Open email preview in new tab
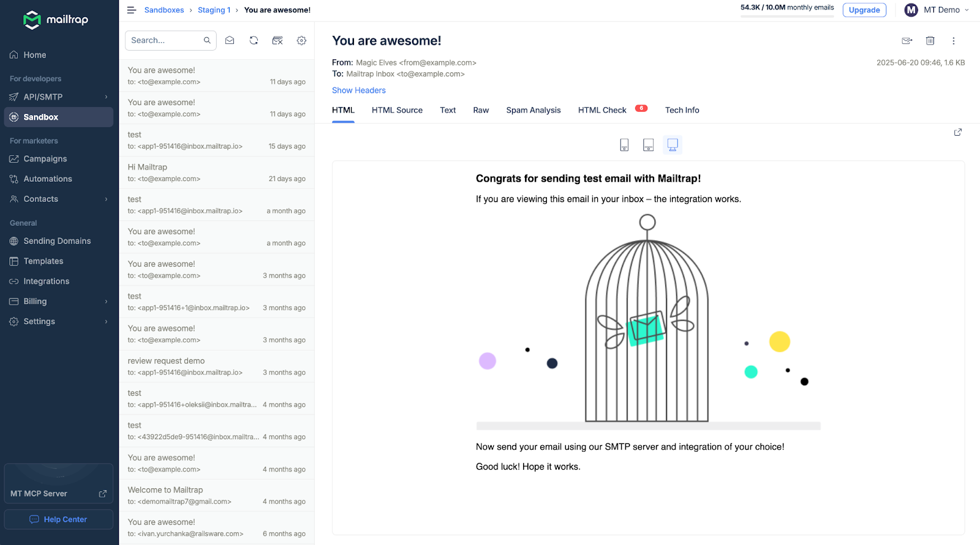Image resolution: width=980 pixels, height=545 pixels. (x=958, y=132)
